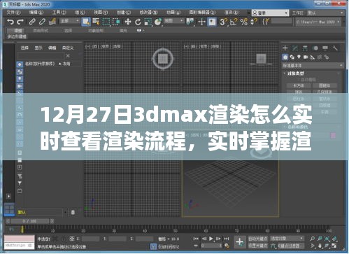This screenshot has height=254, width=349.
Task: Select the Shapes category icon
Action: 292,57
